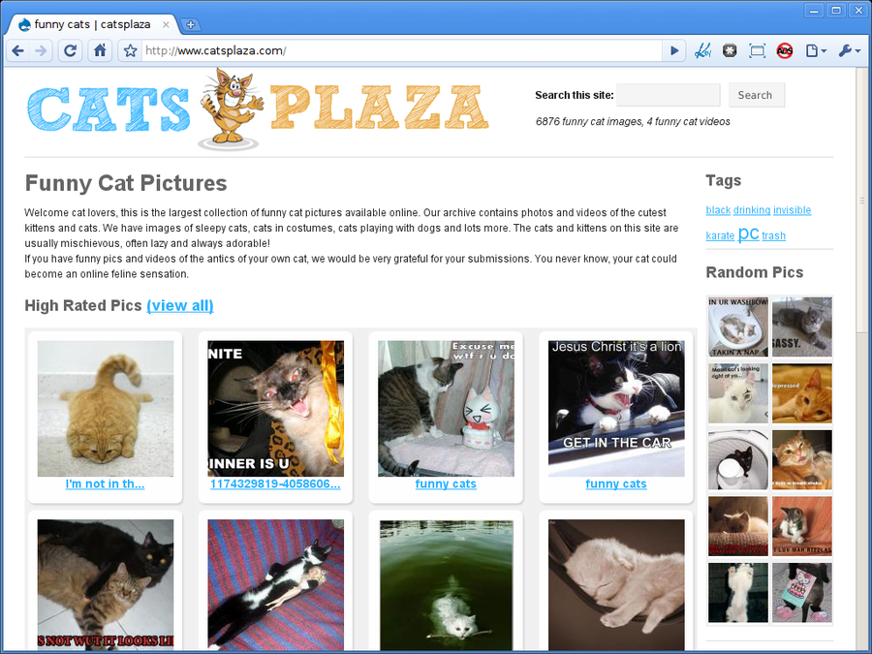Click the AdBlock ADS extension icon
The width and height of the screenshot is (872, 654).
784,51
